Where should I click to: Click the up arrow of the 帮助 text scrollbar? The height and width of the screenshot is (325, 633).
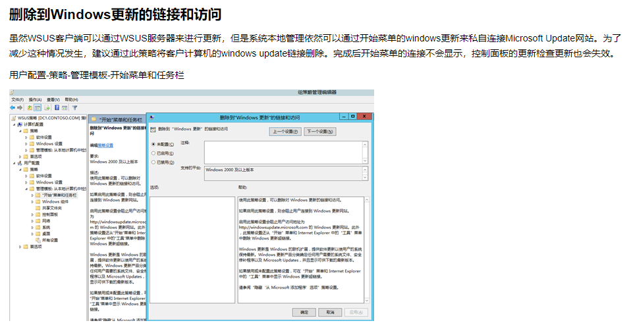[367, 199]
